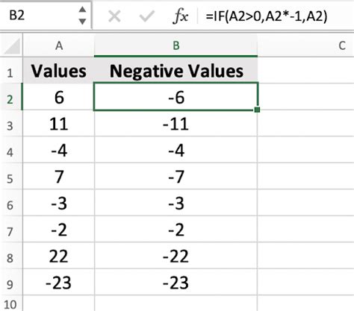
Task: Select cell B8 containing -22
Action: click(x=176, y=256)
